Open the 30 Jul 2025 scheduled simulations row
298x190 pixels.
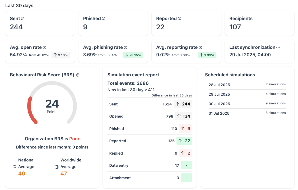pyautogui.click(x=247, y=104)
